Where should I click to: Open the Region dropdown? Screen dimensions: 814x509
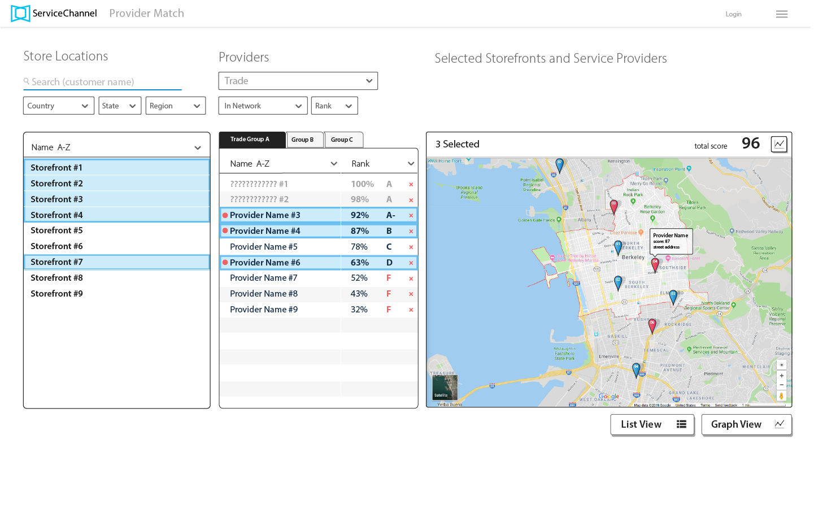pyautogui.click(x=176, y=106)
